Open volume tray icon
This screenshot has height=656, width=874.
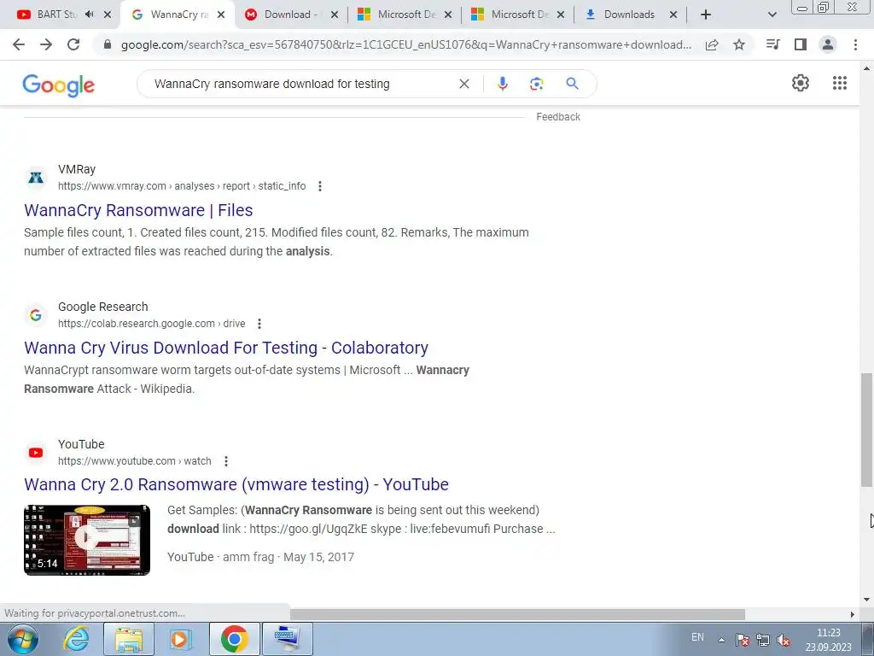point(784,640)
